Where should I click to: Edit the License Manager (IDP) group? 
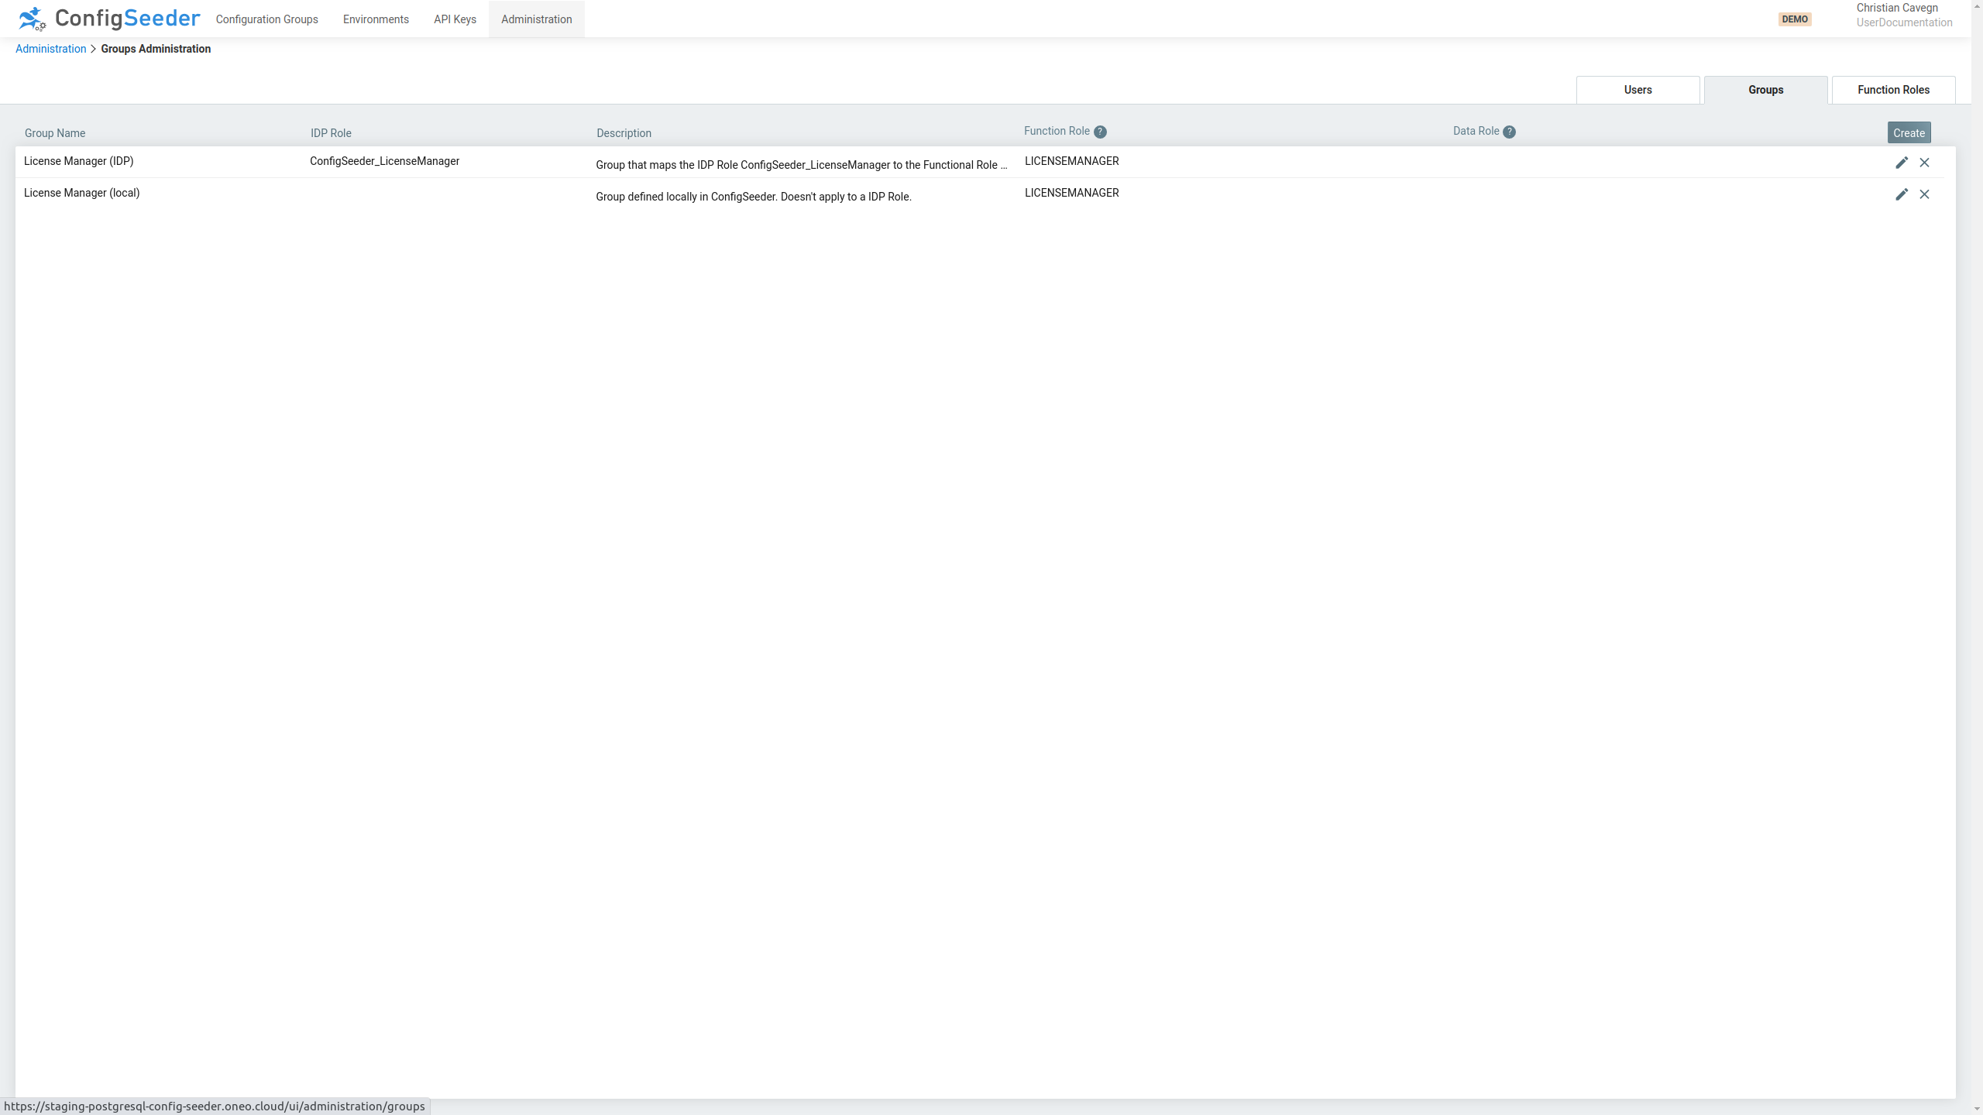[1901, 163]
